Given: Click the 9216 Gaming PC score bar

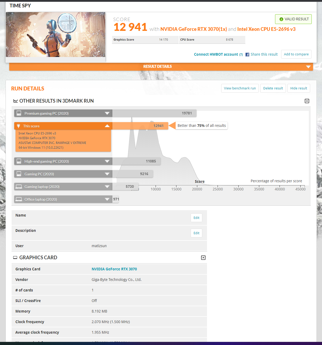Looking at the screenshot, I should [x=133, y=174].
